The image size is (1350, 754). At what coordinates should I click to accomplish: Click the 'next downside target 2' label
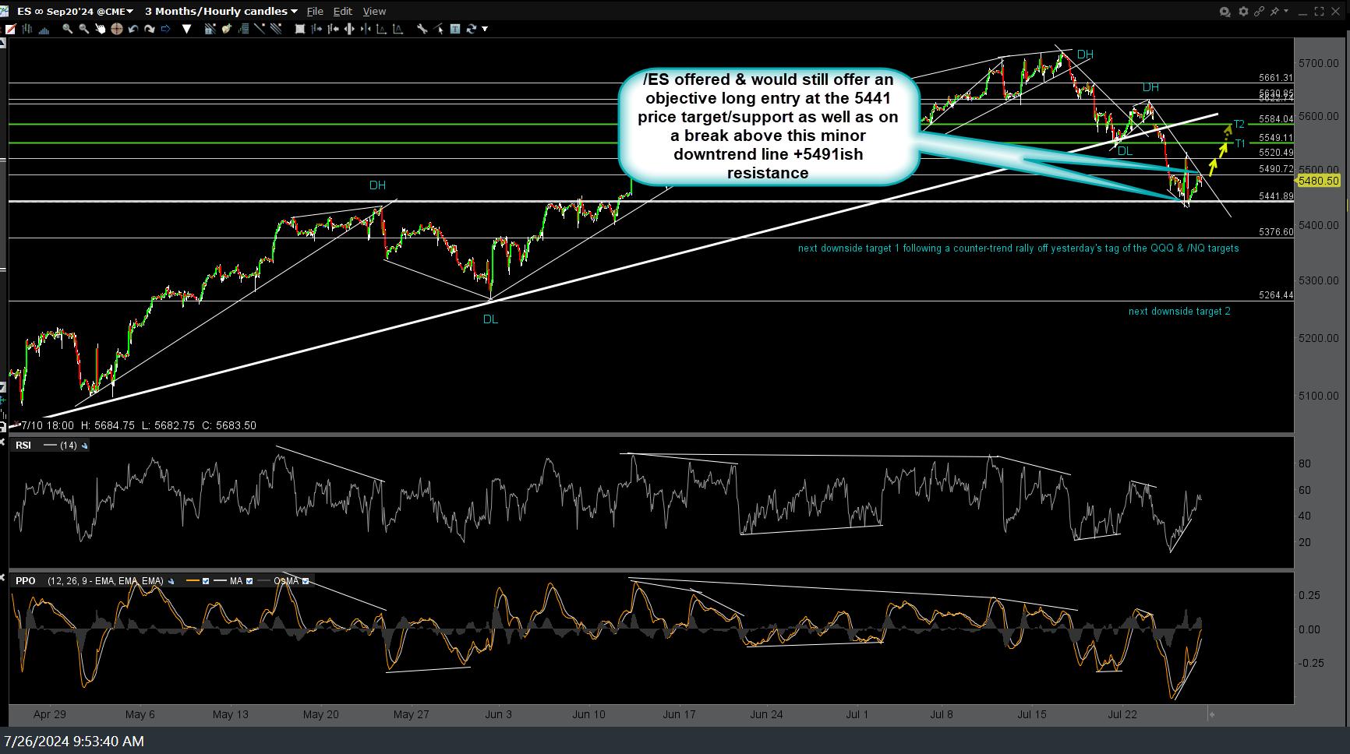[1179, 312]
